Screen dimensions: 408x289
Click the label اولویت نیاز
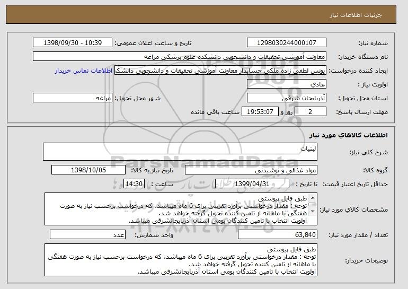pyautogui.click(x=373, y=84)
